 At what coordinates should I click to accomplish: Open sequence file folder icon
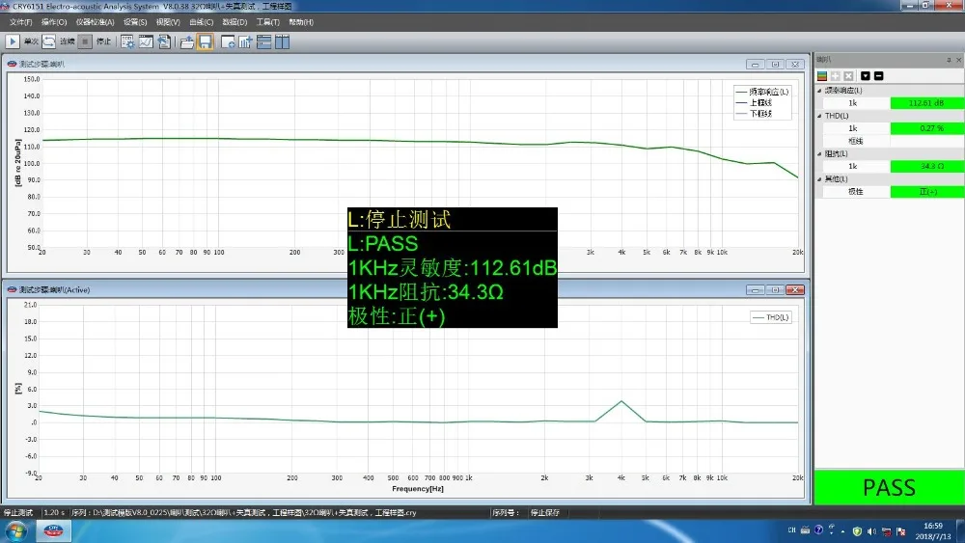[187, 41]
